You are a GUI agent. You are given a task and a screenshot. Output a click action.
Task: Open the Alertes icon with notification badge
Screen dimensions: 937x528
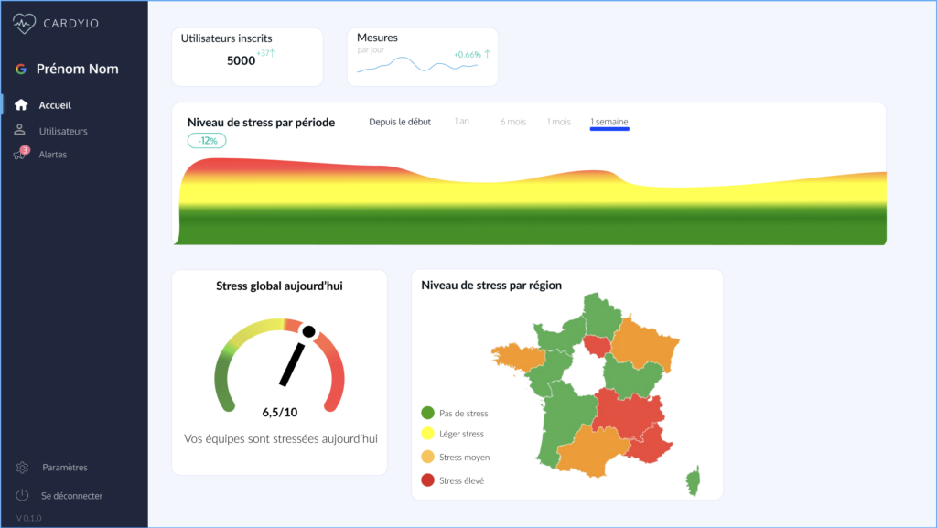coord(20,155)
